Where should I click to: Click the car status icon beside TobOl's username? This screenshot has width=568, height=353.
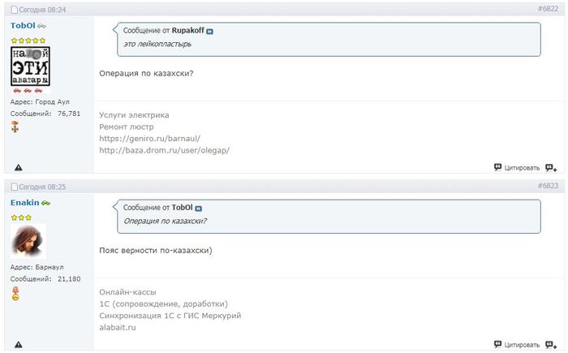pyautogui.click(x=41, y=26)
